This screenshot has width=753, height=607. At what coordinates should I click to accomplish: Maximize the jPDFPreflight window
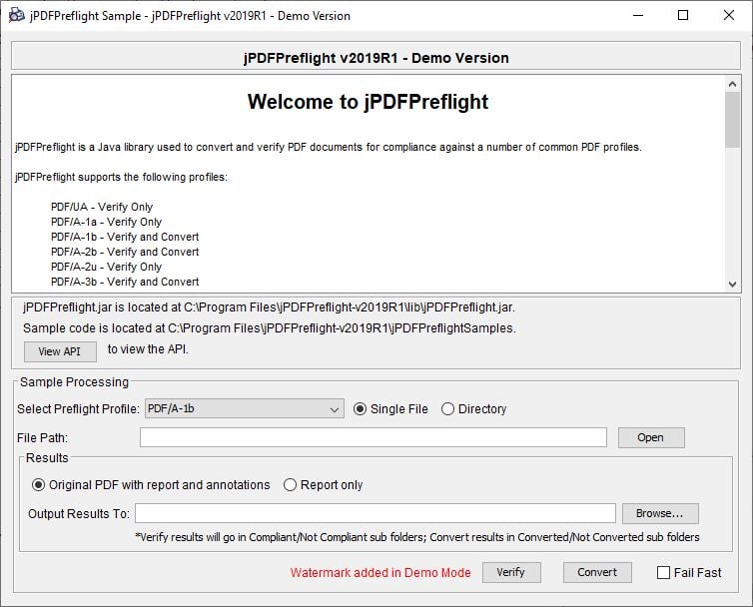[683, 15]
